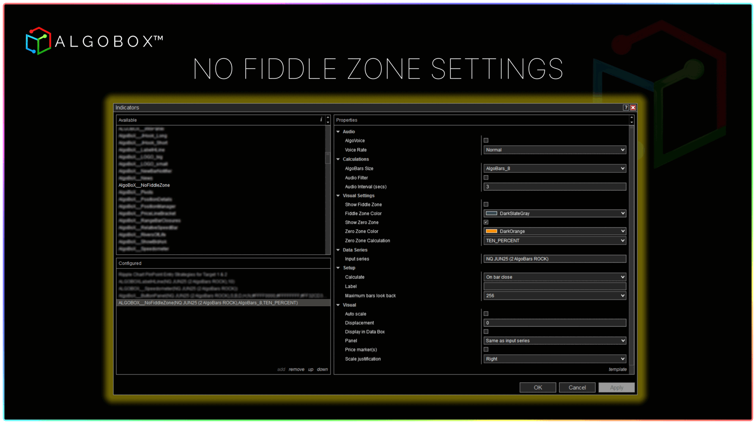Enable the Audio Filter checkbox
Screen dimensions: 756x424
click(486, 178)
